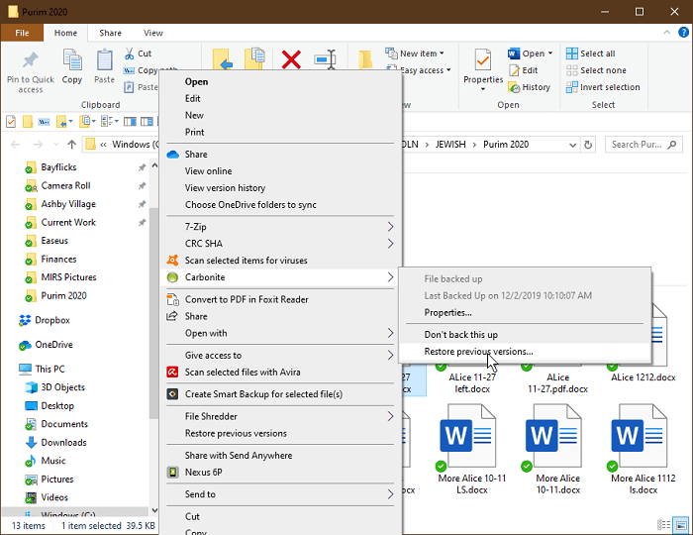693x535 pixels.
Task: Open the File tab
Action: tap(22, 33)
